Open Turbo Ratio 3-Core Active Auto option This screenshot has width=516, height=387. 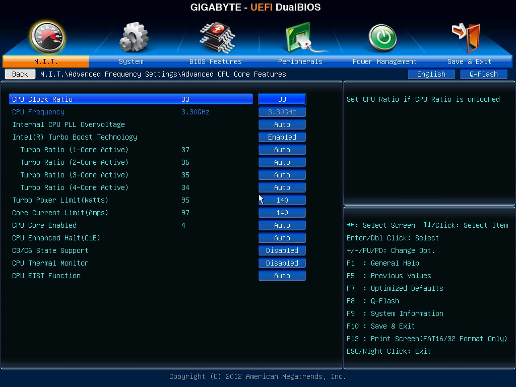tap(282, 175)
